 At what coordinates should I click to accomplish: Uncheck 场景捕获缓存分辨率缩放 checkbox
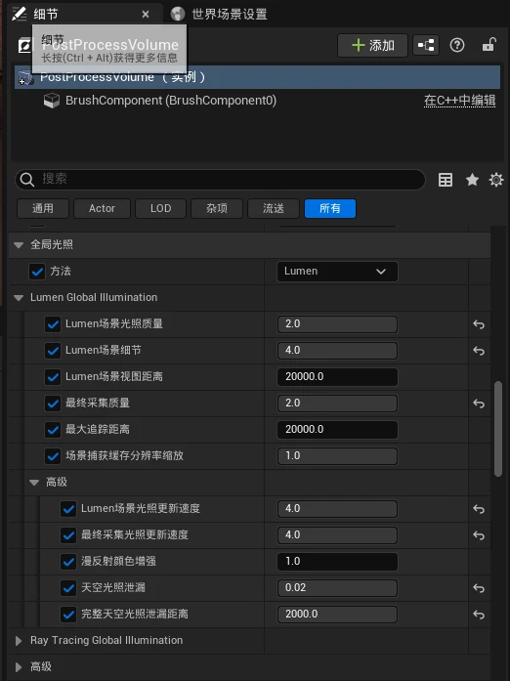[x=53, y=456]
